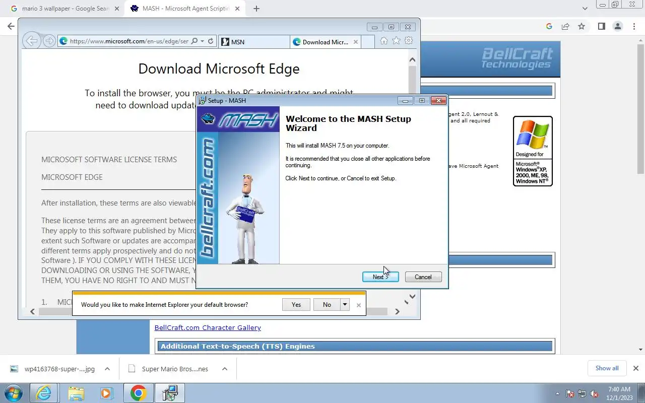The image size is (645, 403).
Task: Choose Yes for the default browser prompt
Action: (296, 304)
